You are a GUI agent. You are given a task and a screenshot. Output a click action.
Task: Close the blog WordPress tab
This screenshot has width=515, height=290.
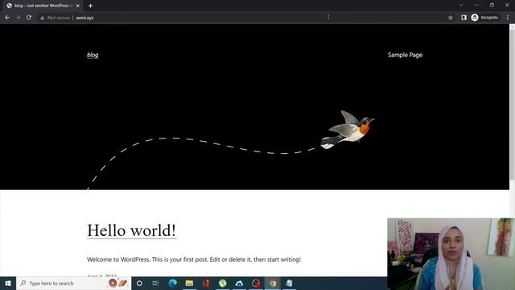(78, 6)
